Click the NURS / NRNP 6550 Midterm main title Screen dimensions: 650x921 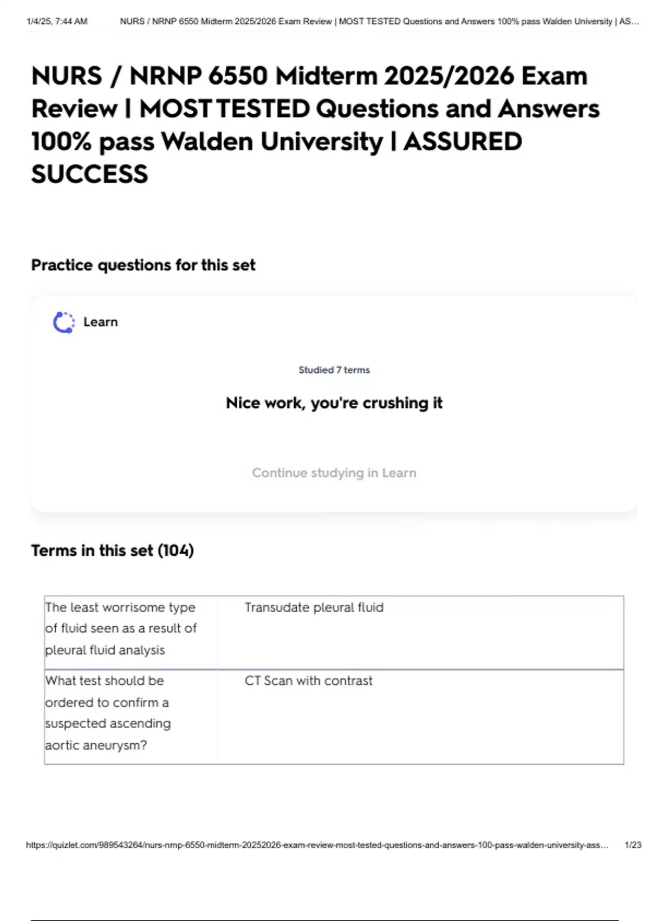pyautogui.click(x=309, y=76)
